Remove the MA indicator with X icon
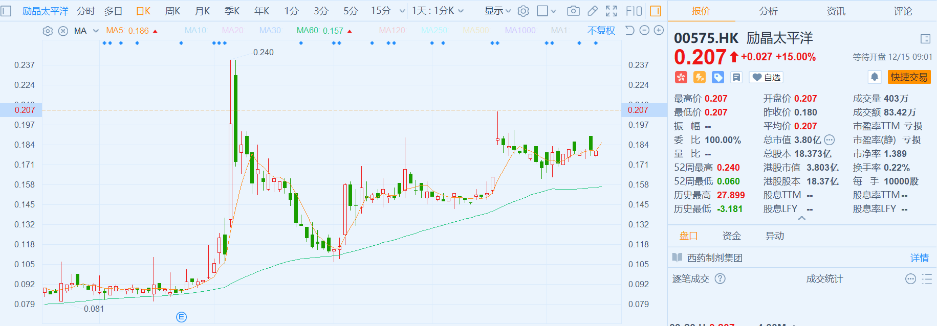The image size is (937, 326). [63, 31]
